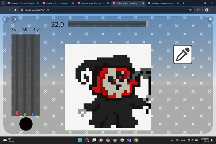216x144 pixels.
Task: View site information icon in address bar
Action: coord(22,10)
